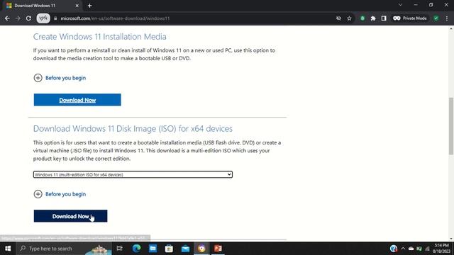Open PowerPoint from the taskbar

218,249
